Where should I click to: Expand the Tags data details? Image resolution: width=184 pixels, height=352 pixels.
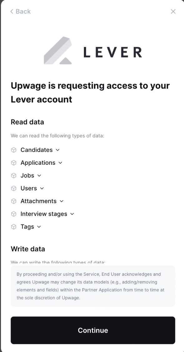[39, 227]
